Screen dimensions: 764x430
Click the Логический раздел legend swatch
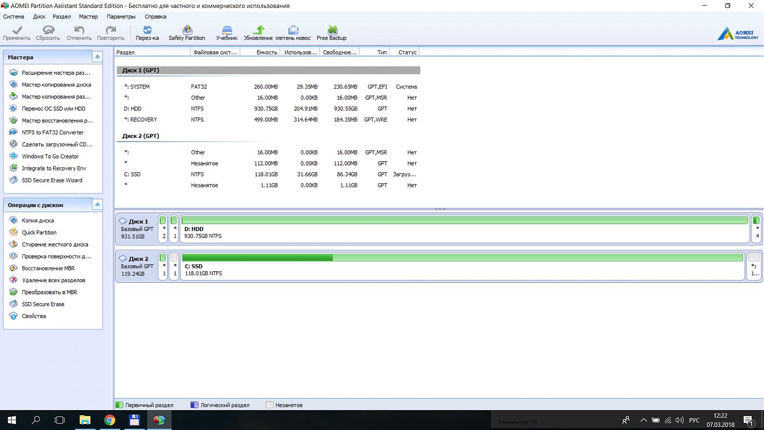point(194,405)
